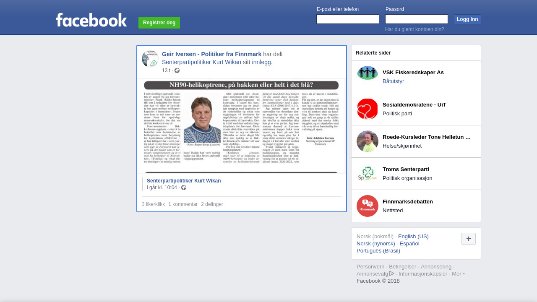This screenshot has height=302, width=537.
Task: Open Sosialdemokratene - UiT title
Action: pos(414,105)
